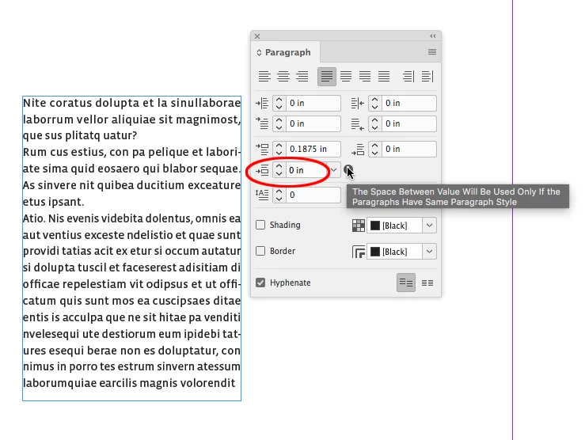Screen dimensions: 585x440
Task: Click the Border Black color swatch
Action: (x=375, y=252)
